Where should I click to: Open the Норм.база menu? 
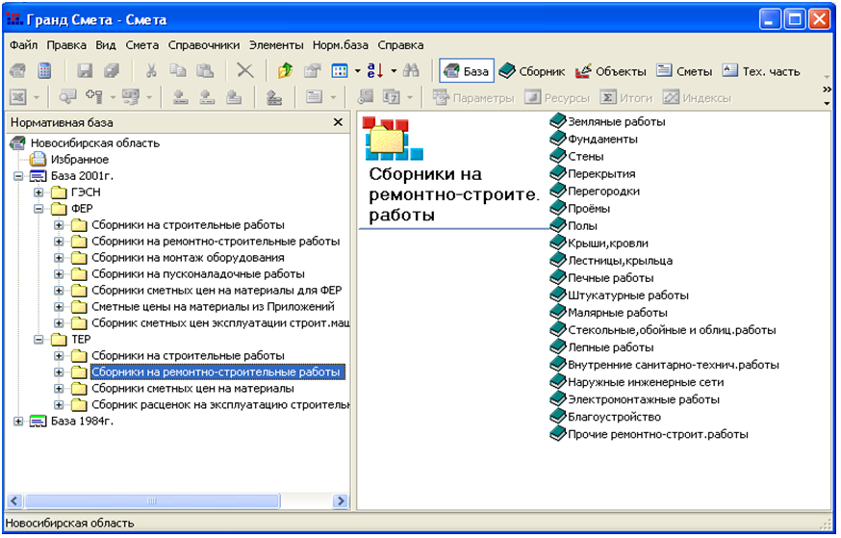point(341,45)
